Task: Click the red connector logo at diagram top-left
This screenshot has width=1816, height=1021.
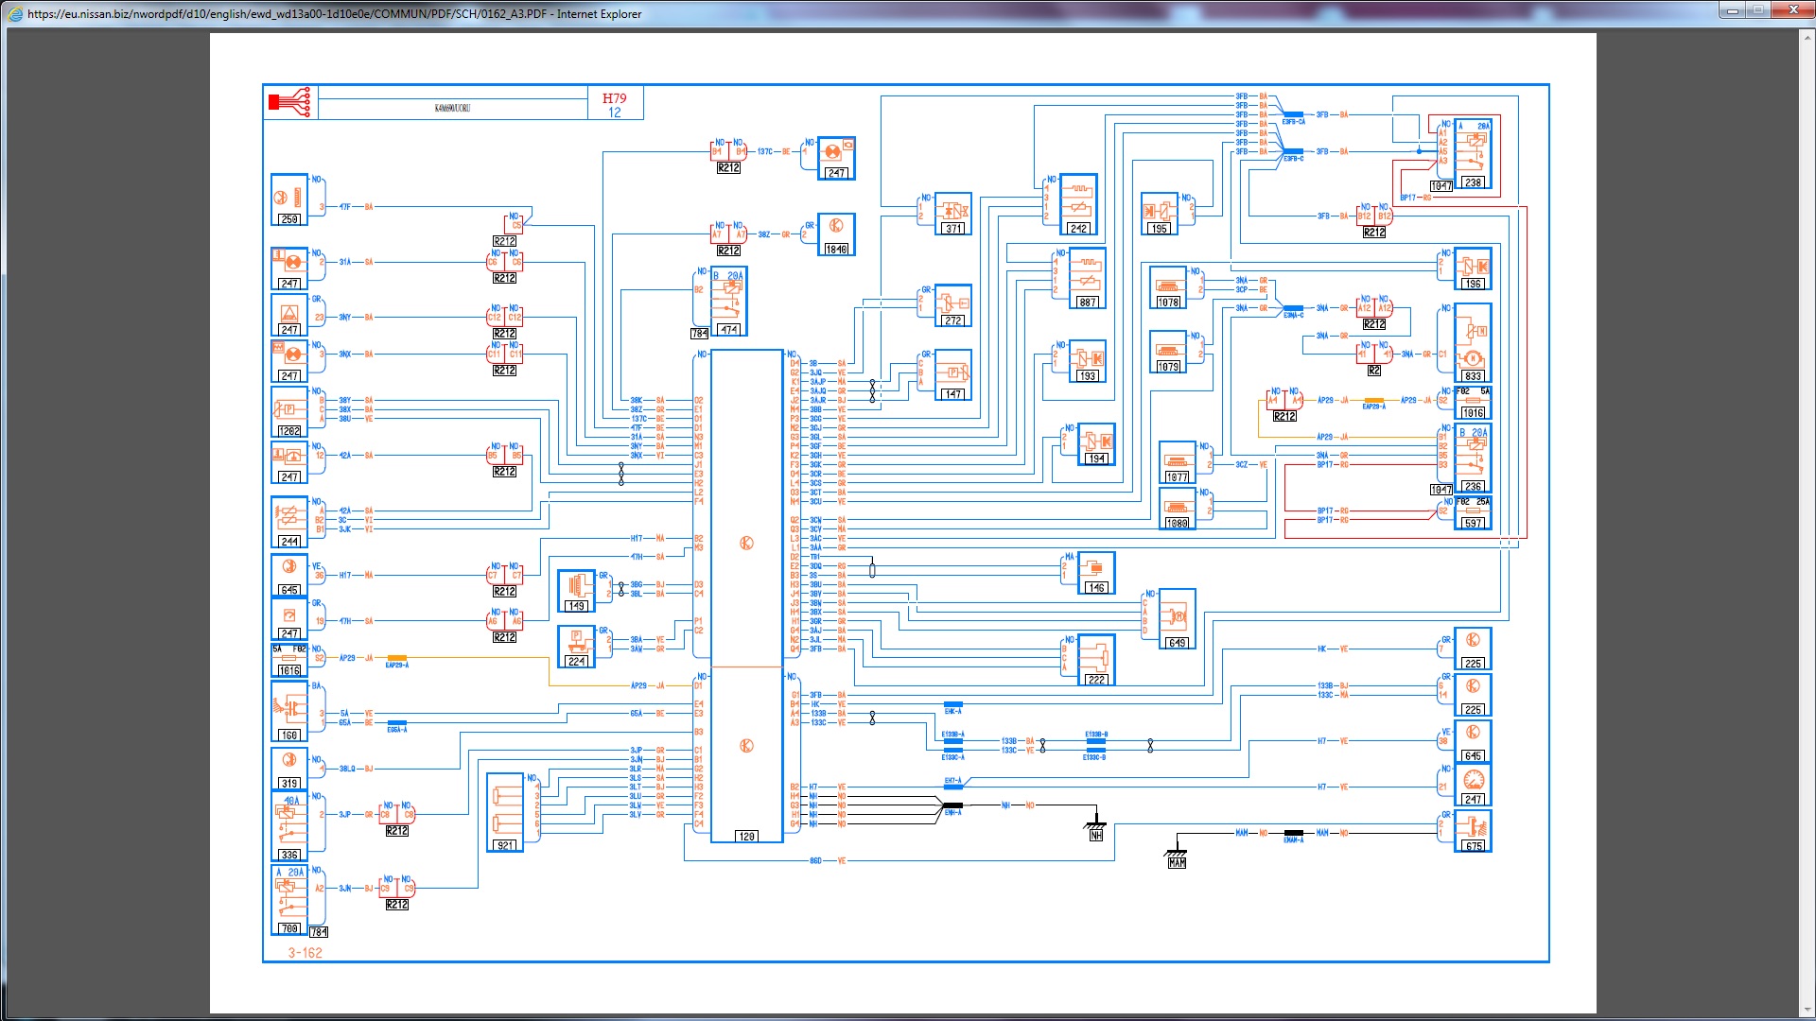Action: 289,102
